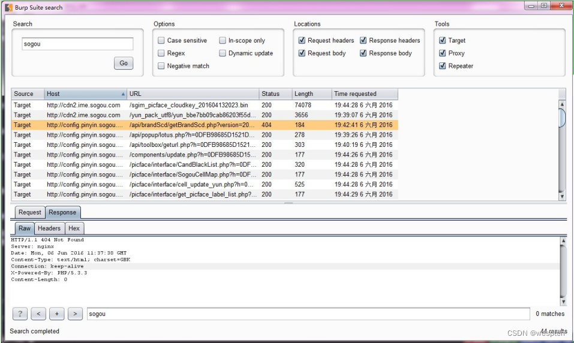Screen dimensions: 574x343
Task: Click response pane scroll down arrow
Action: (563, 302)
